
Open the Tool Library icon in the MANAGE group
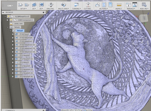pyautogui.click(x=128, y=5)
